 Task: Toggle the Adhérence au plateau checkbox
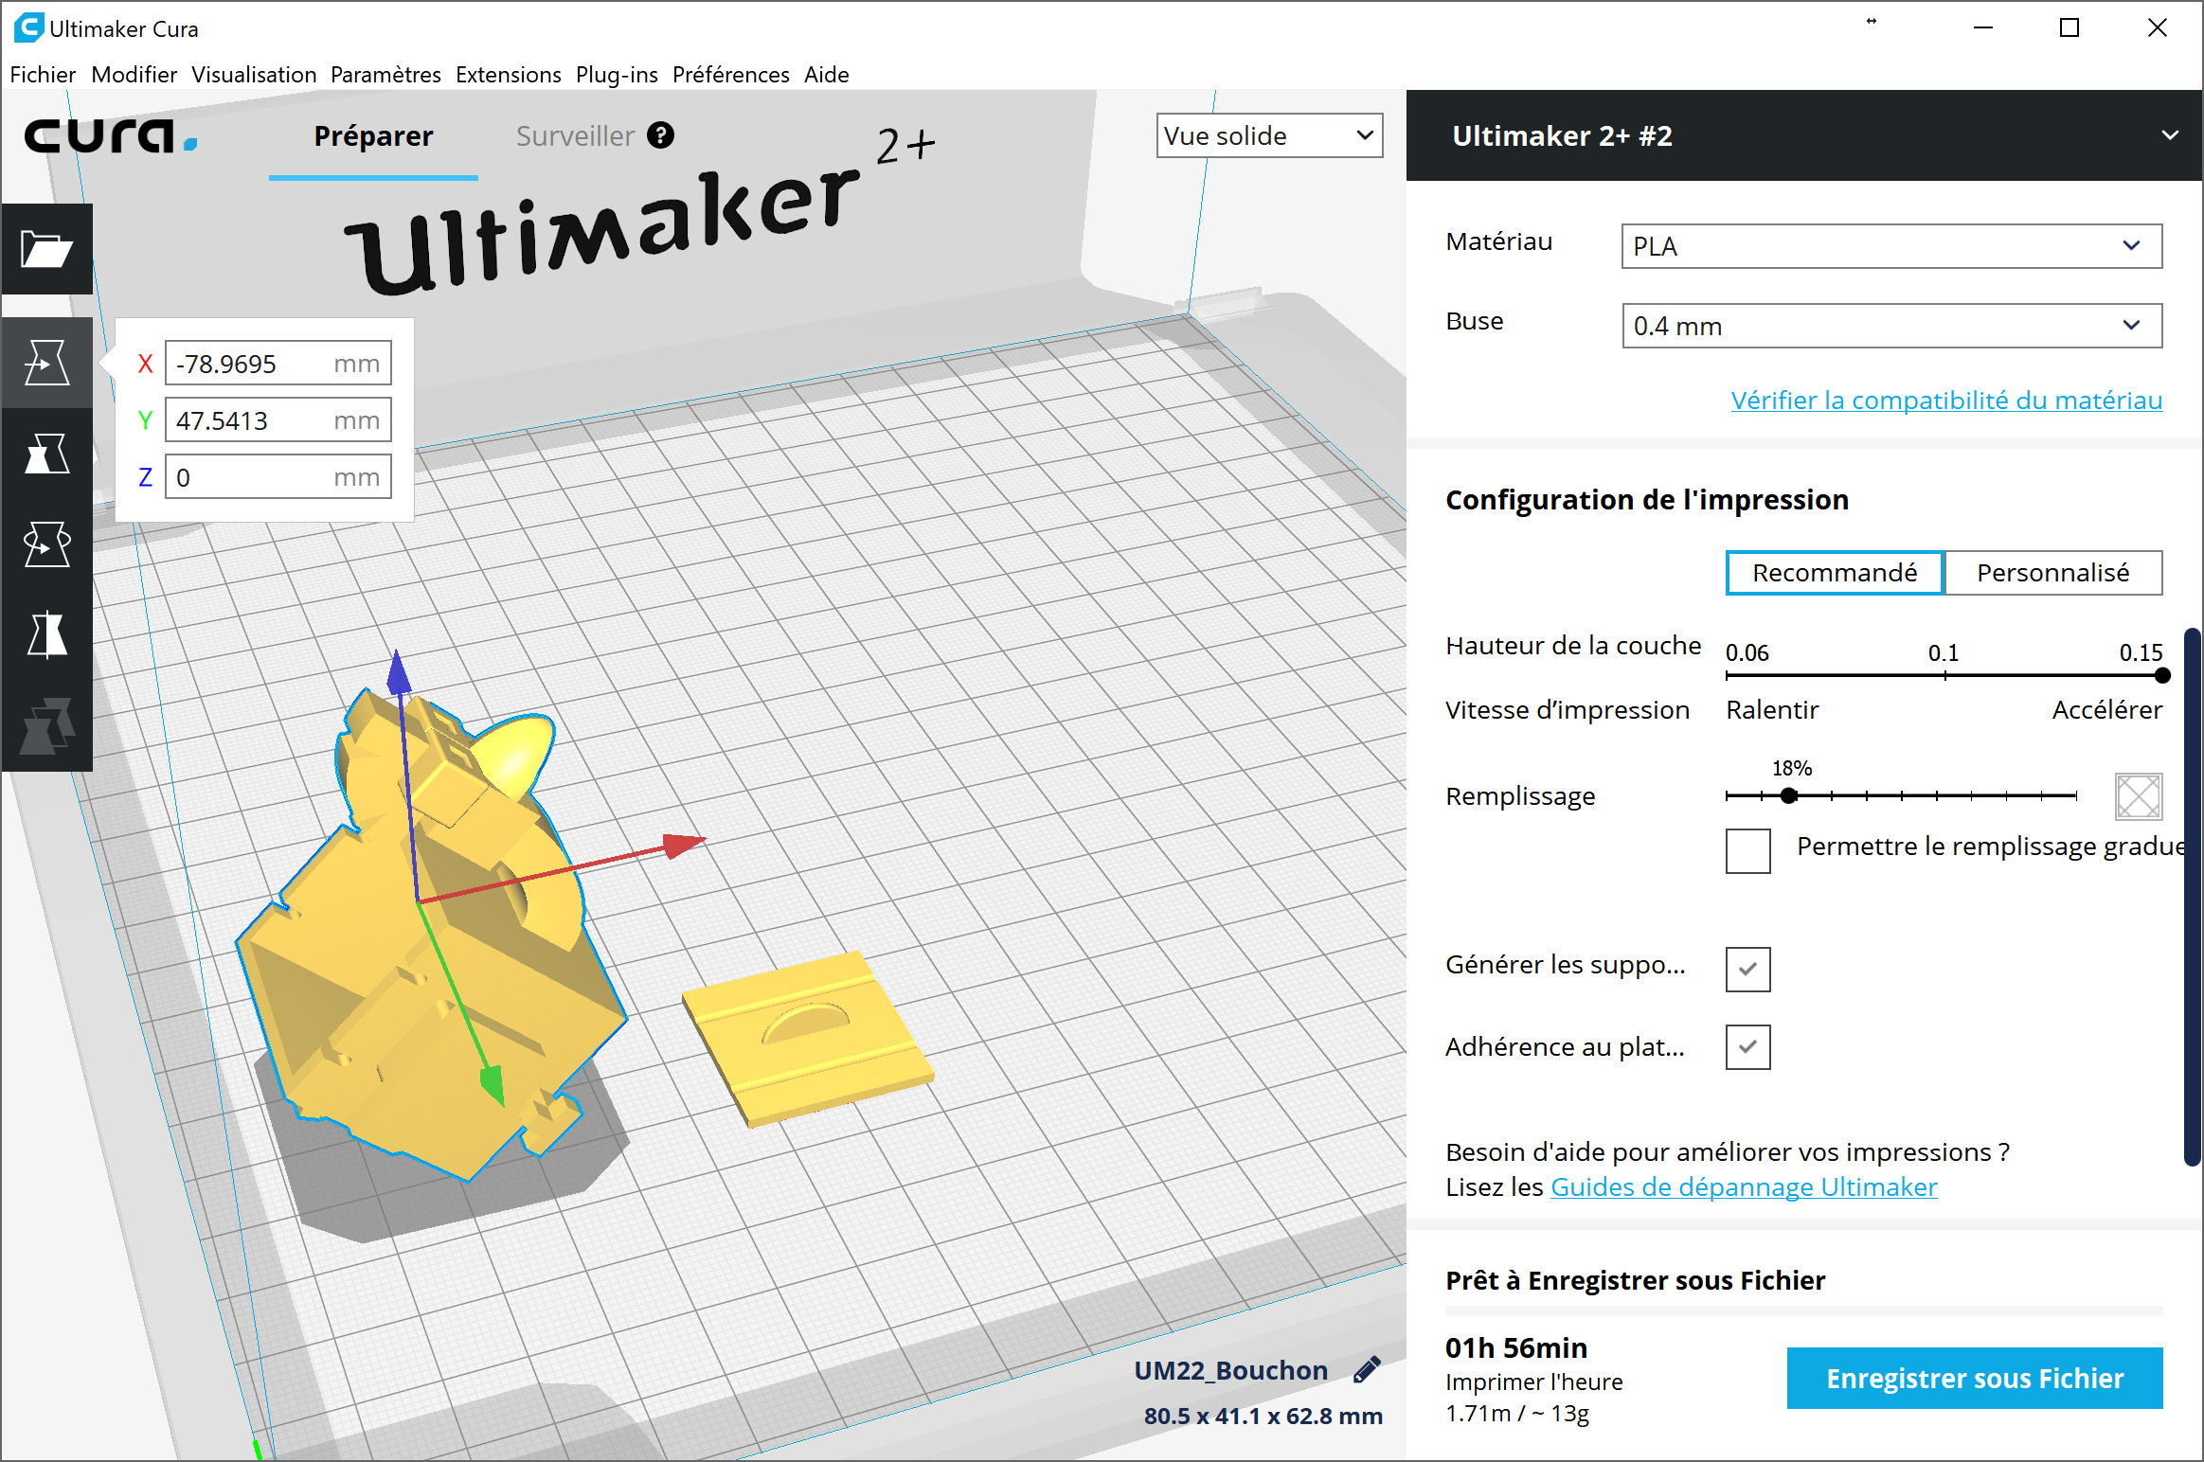point(1748,1047)
